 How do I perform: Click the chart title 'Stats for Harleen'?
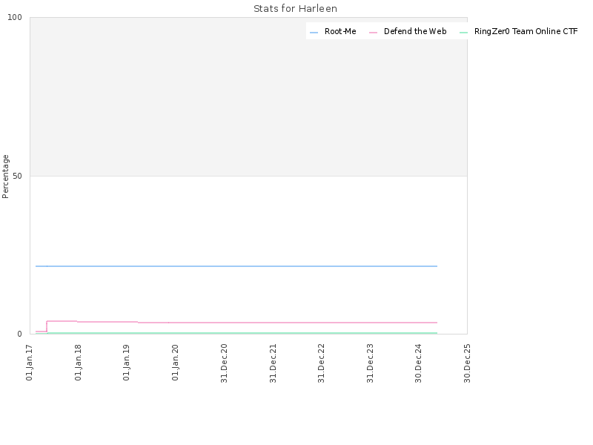295,9
